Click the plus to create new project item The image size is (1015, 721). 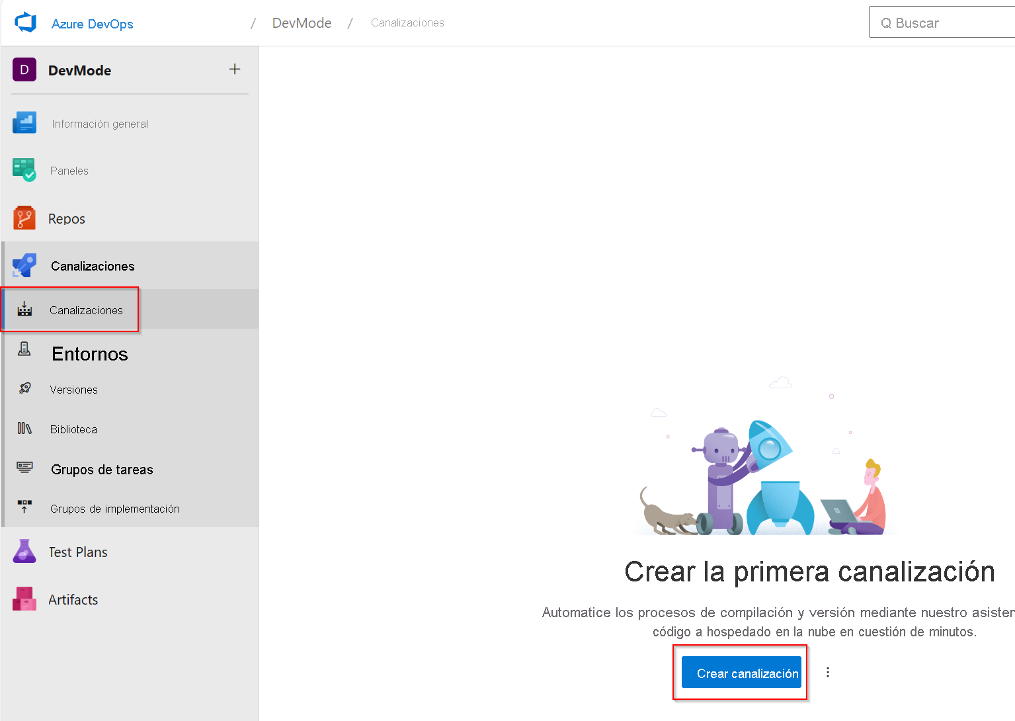pos(235,69)
